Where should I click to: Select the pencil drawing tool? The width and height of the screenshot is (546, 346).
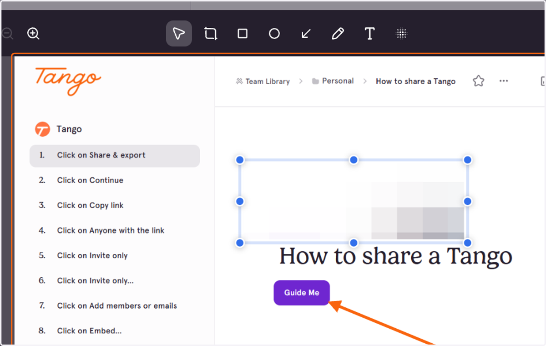coord(338,34)
